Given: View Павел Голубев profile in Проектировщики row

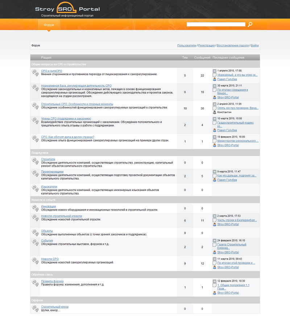Looking at the screenshot, I should coord(227,180).
